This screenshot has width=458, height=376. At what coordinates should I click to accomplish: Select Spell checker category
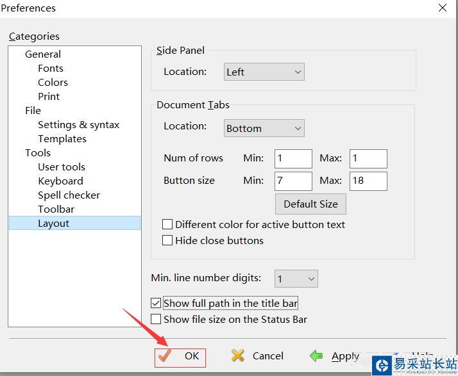[x=69, y=195]
